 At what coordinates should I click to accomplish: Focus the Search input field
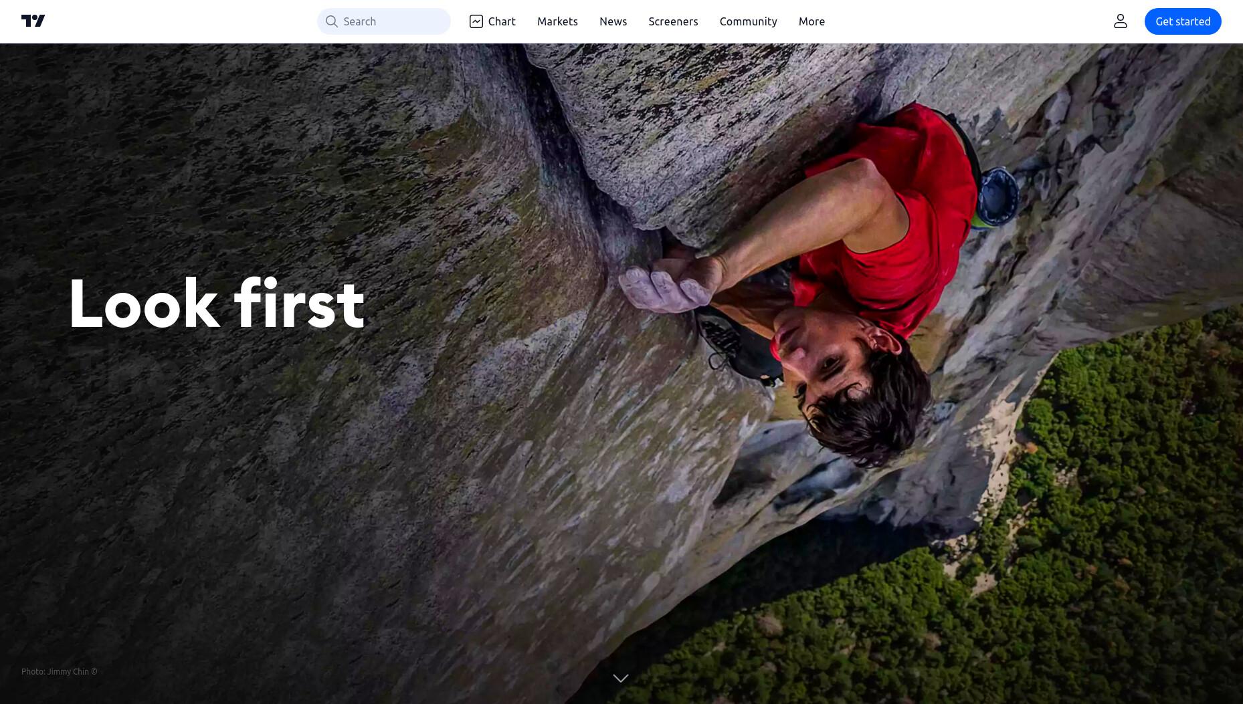tap(384, 21)
